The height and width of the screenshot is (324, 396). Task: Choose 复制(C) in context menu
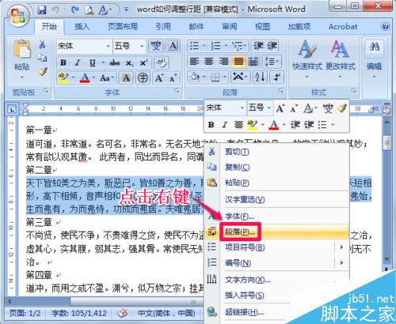276,168
